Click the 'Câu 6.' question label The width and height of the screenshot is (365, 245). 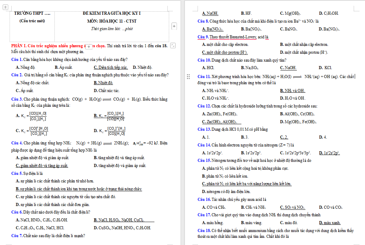[17, 212]
